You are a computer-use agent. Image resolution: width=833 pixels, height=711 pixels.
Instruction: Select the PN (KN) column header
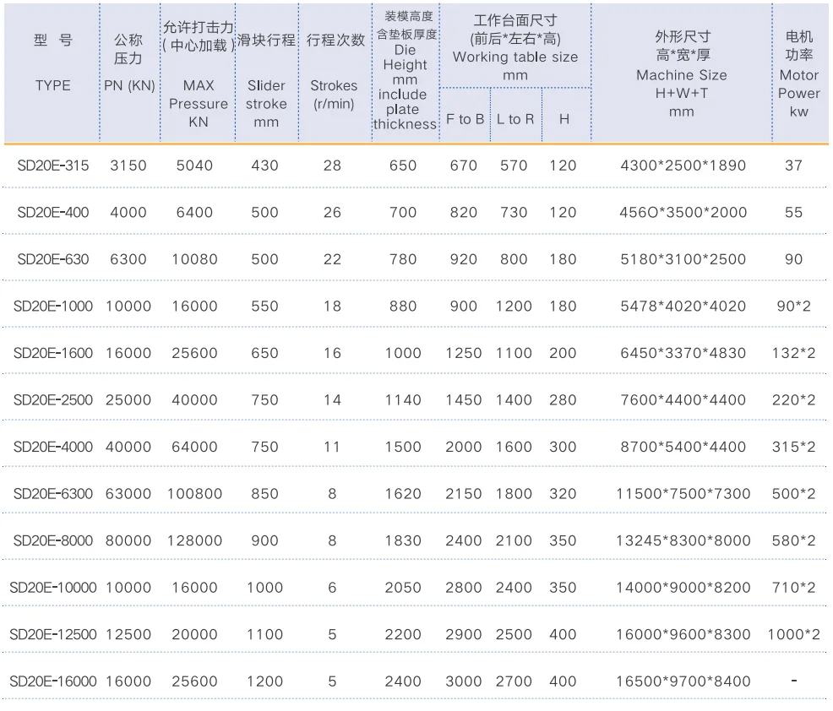[x=128, y=85]
